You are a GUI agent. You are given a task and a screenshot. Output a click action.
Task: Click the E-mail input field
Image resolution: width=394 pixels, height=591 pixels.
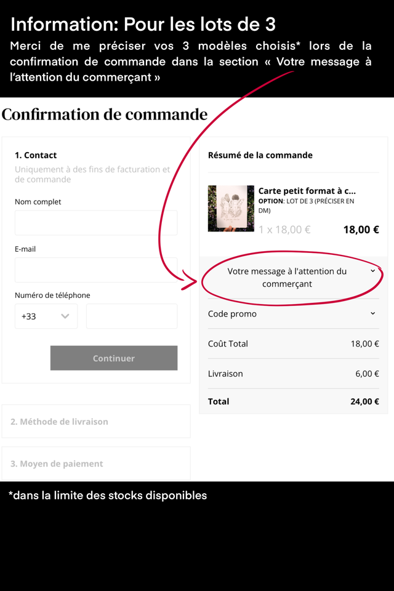96,270
